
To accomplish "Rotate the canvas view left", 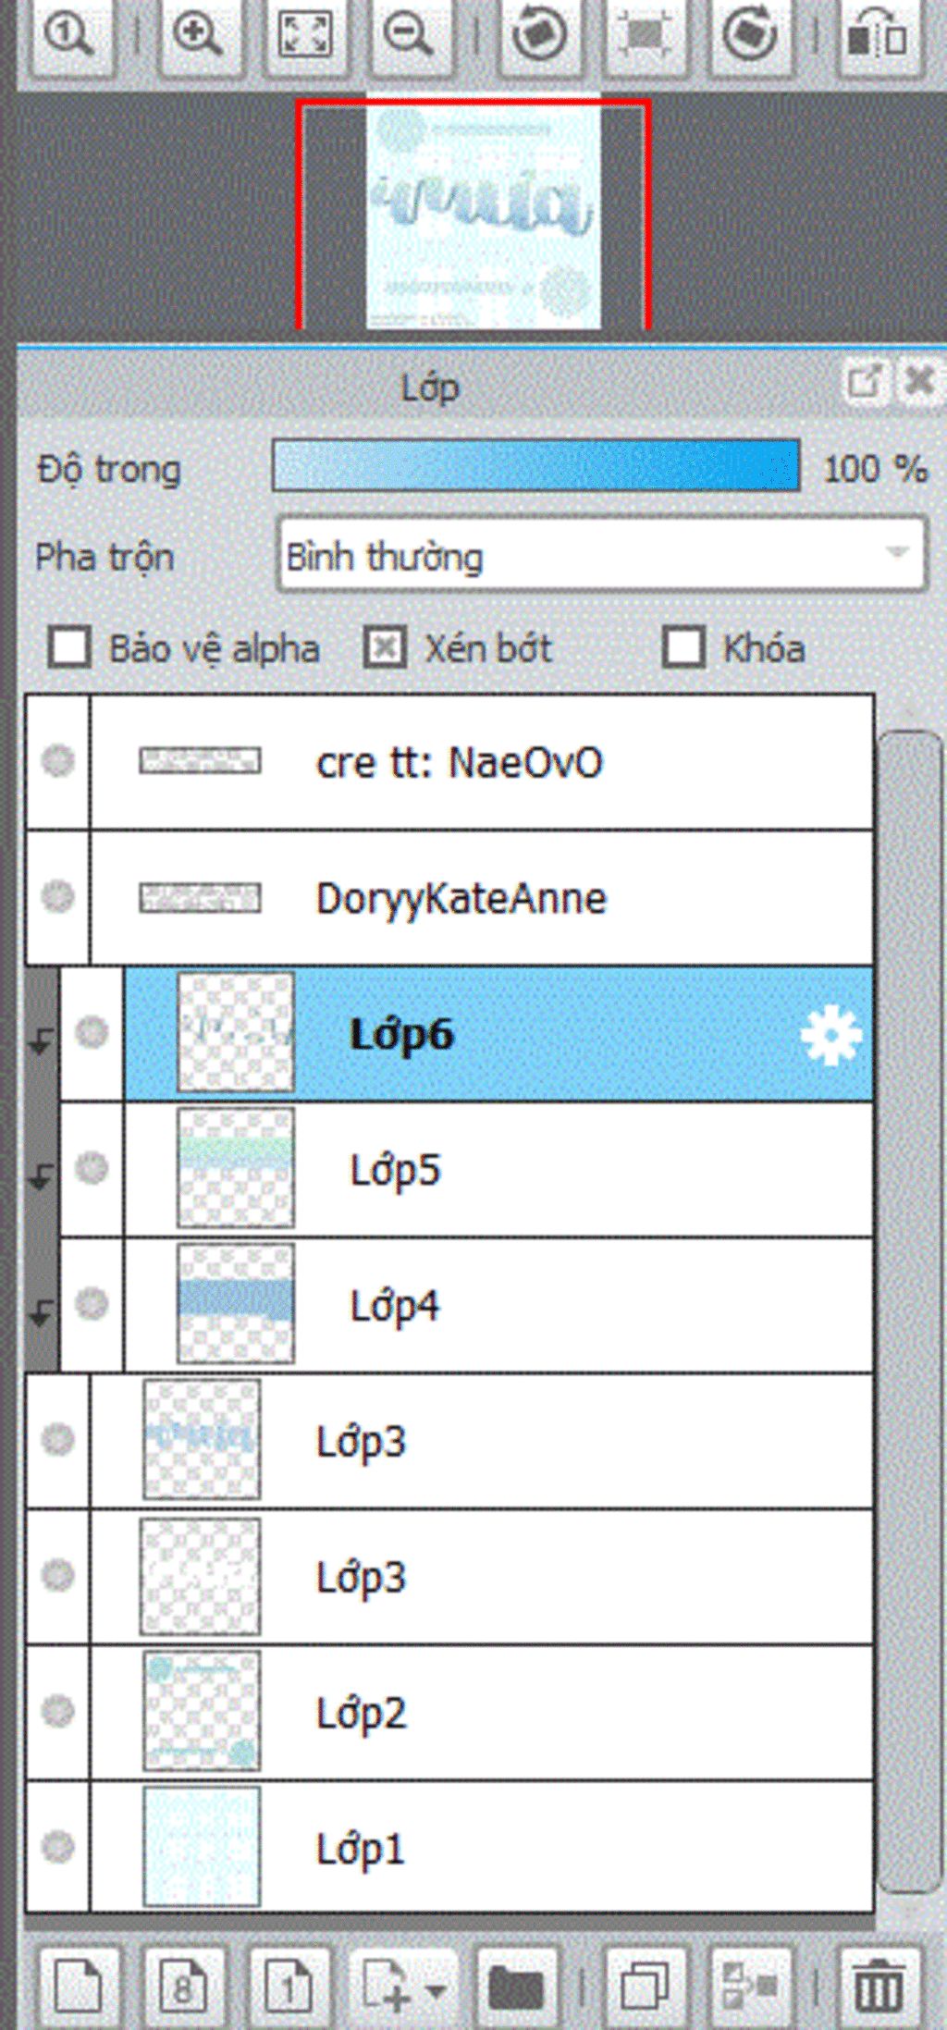I will 539,35.
